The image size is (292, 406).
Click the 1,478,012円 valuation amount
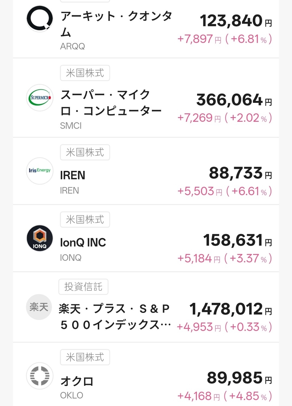coord(230,309)
